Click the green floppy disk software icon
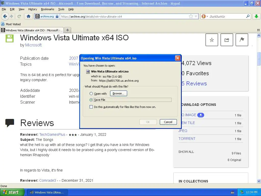This screenshot has height=196, width=261. pos(9,38)
